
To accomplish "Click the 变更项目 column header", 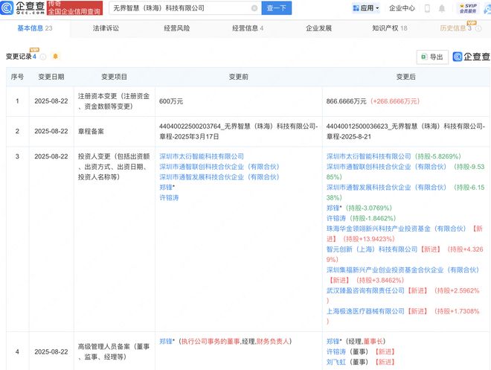I will [x=114, y=77].
